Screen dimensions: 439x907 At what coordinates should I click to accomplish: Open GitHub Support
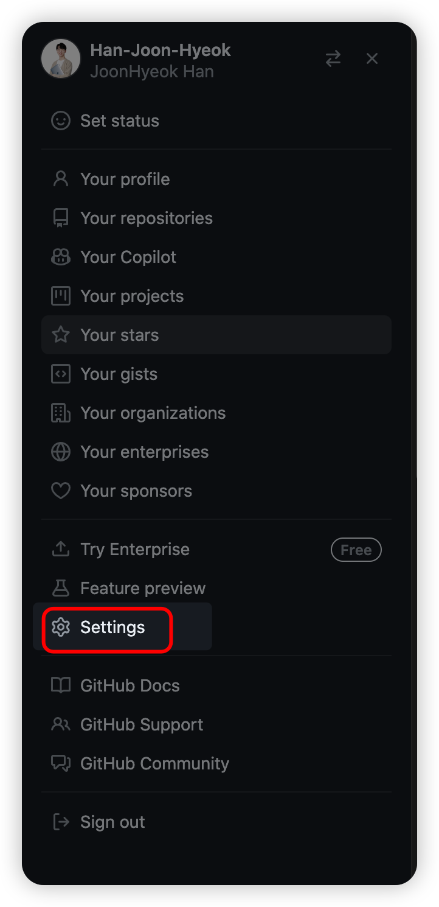pos(142,724)
